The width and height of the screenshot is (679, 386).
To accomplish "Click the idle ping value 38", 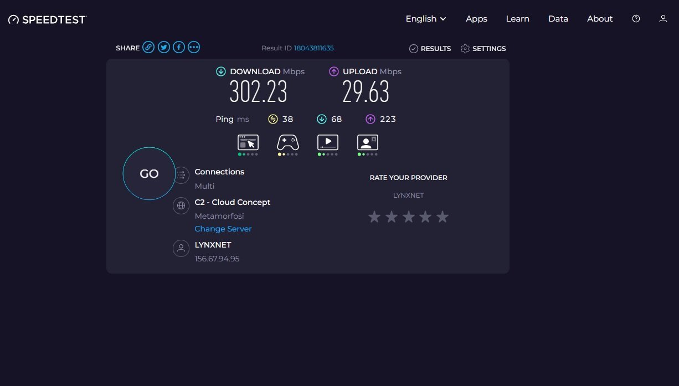I will click(287, 119).
